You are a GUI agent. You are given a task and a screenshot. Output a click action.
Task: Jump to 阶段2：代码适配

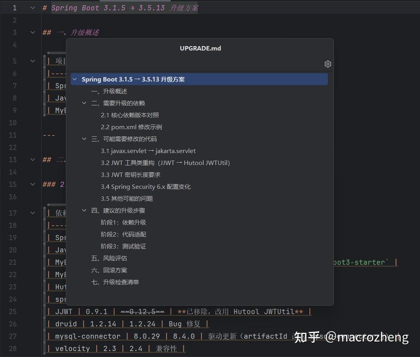tap(123, 235)
